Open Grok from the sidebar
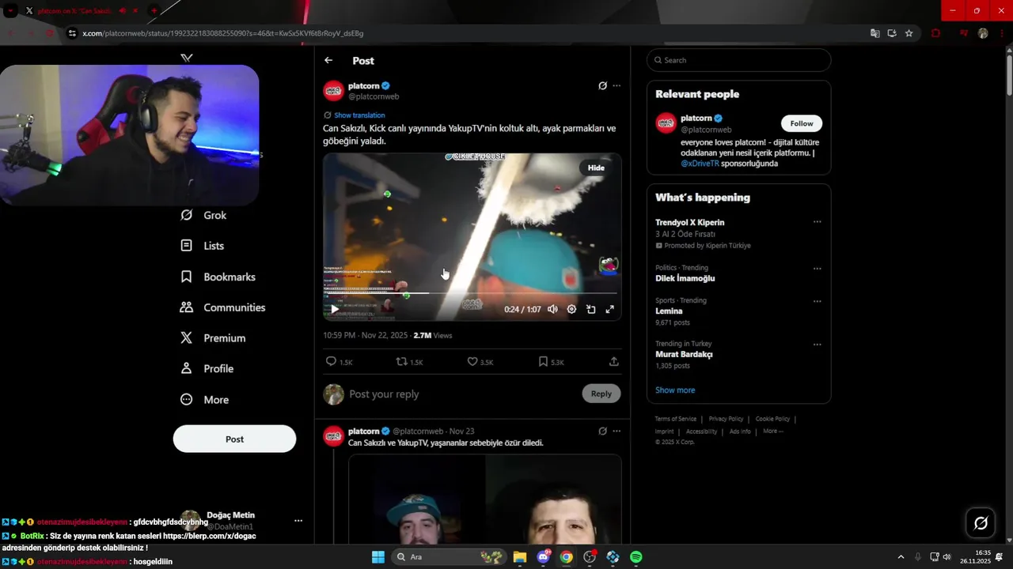 click(x=204, y=215)
